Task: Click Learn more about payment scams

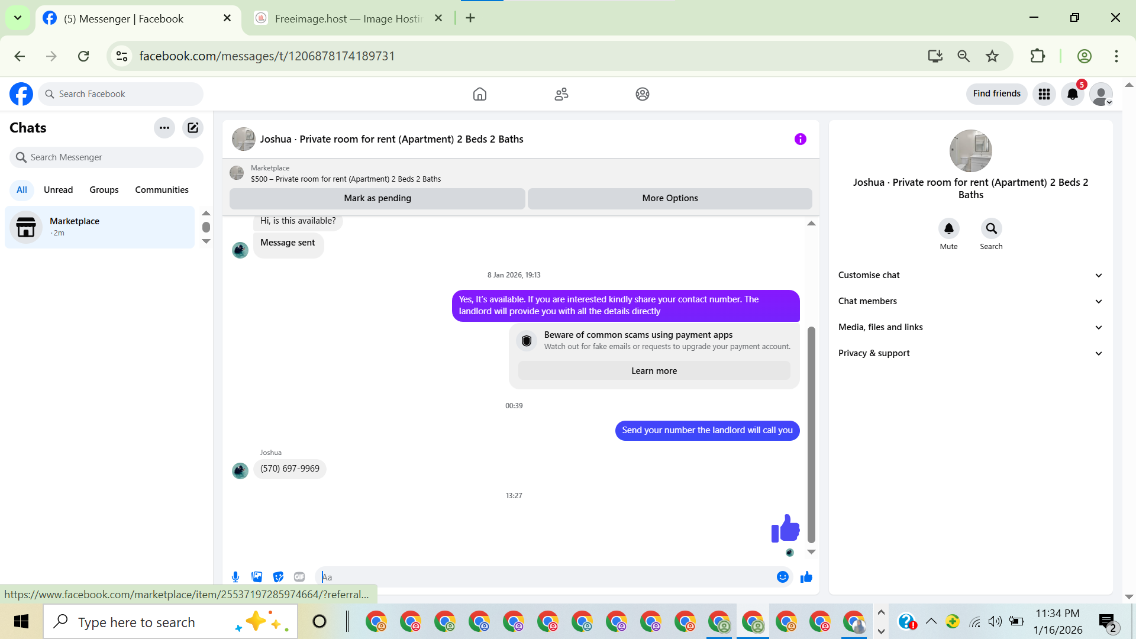Action: [654, 371]
